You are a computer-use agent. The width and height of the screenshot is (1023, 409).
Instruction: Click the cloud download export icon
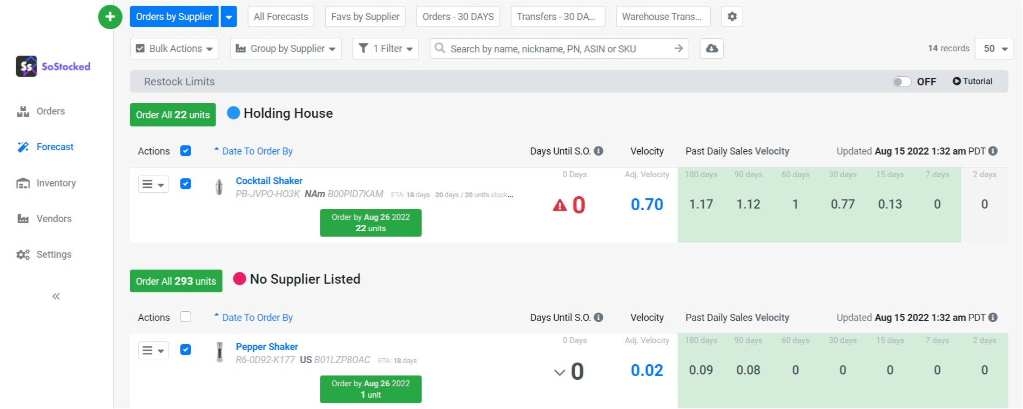tap(712, 49)
